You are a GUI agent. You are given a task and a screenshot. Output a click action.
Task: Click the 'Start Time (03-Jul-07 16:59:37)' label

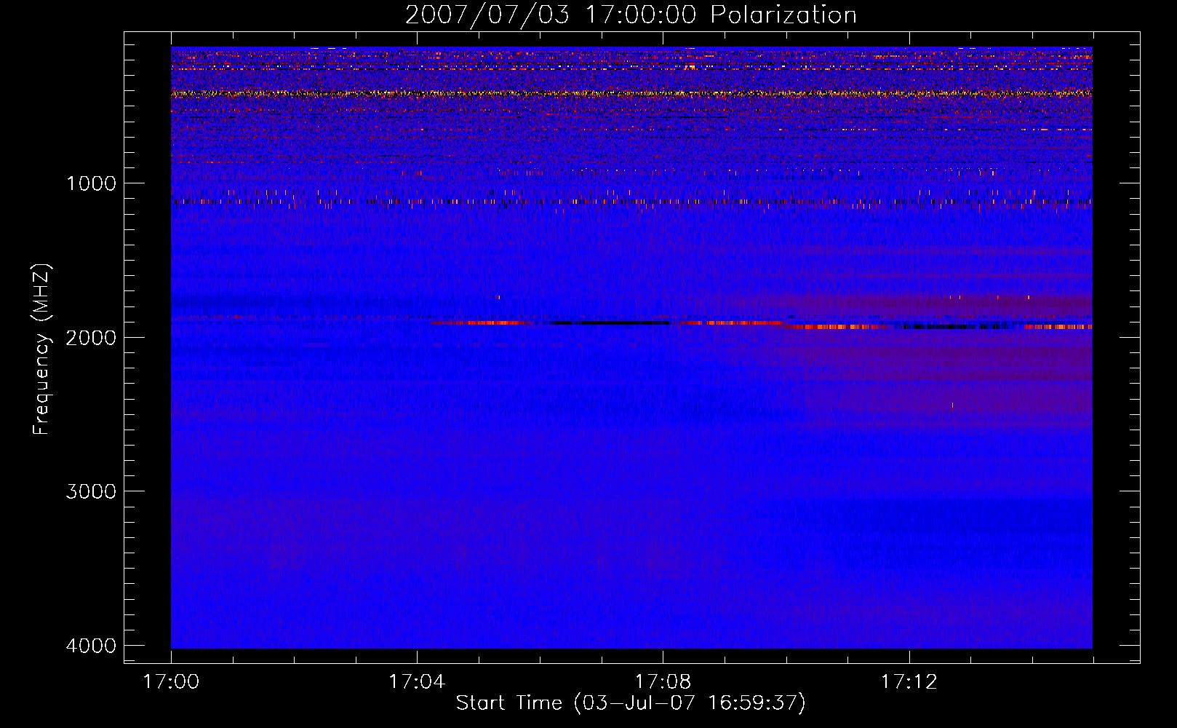(x=631, y=703)
